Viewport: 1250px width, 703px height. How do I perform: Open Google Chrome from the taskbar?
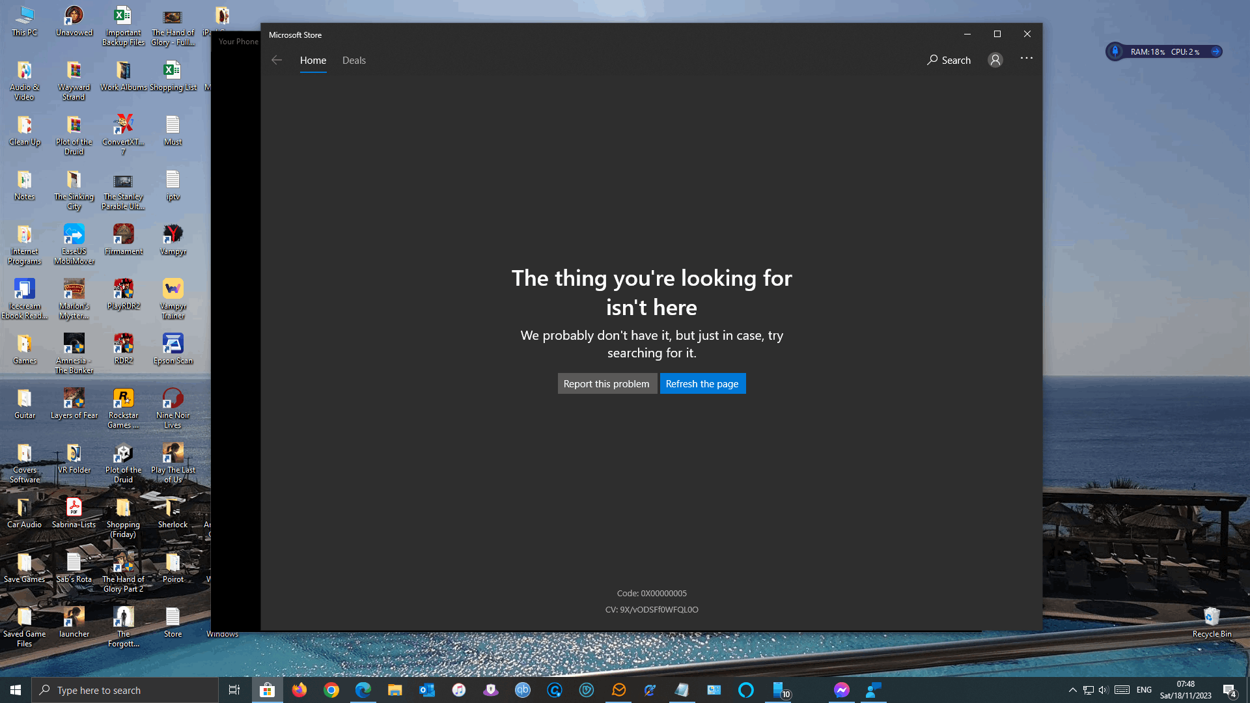tap(331, 690)
